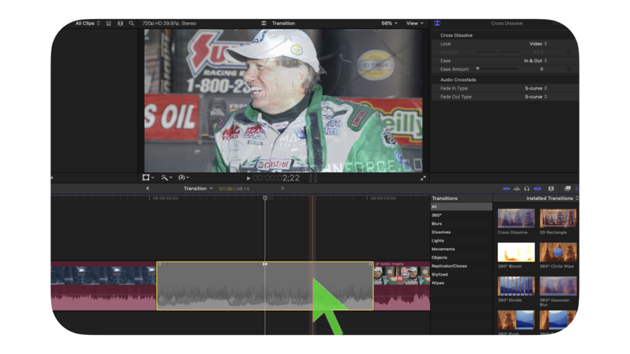Go forward in timeline history

[282, 188]
